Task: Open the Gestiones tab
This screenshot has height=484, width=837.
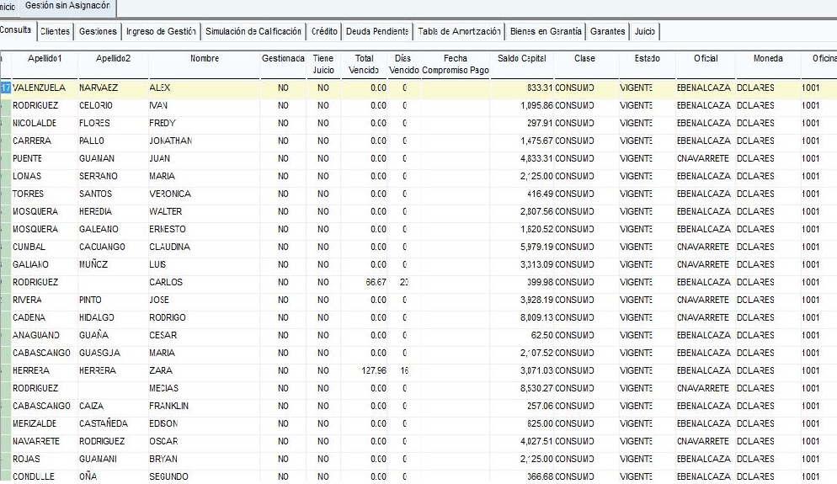Action: (x=98, y=31)
